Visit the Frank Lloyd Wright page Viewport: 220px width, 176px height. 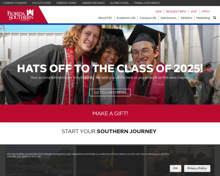[x=147, y=3]
